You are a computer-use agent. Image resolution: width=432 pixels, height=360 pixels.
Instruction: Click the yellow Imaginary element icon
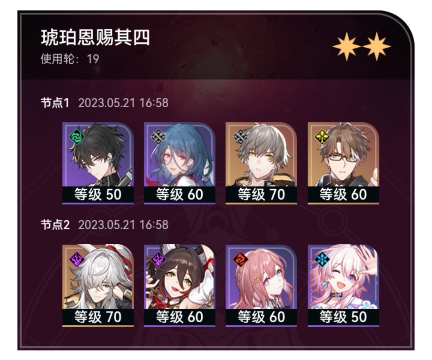point(322,137)
